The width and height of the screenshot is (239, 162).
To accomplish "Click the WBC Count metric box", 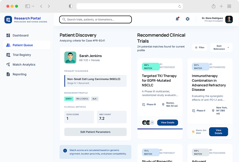I will pyautogui.click(x=112, y=117).
